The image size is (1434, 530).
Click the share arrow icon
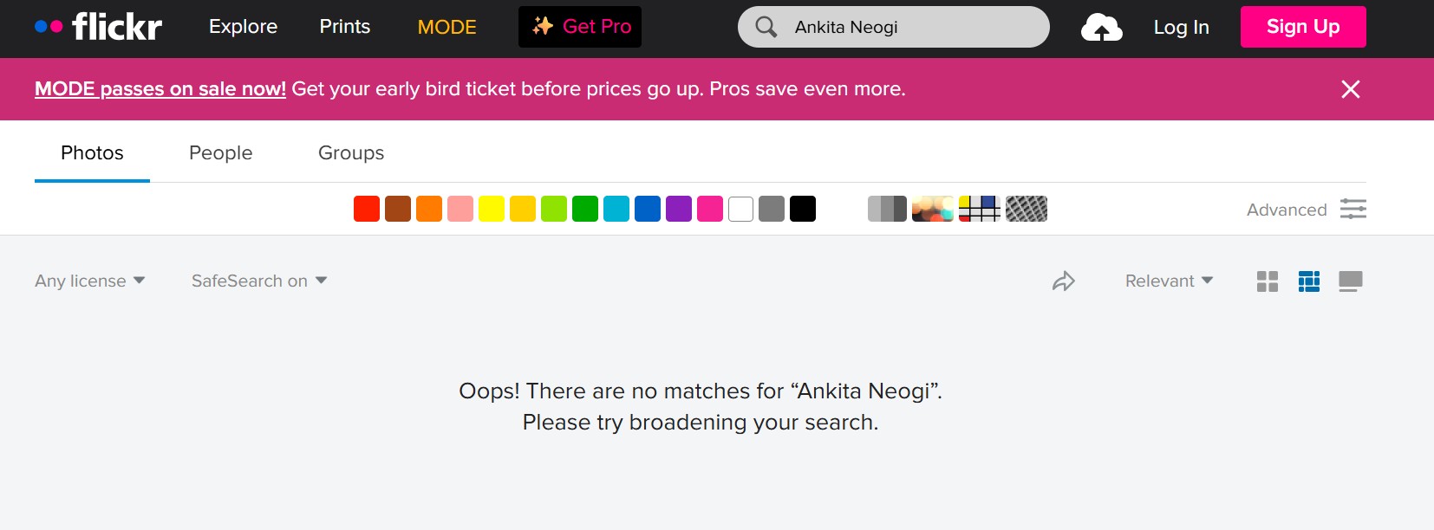pos(1063,281)
